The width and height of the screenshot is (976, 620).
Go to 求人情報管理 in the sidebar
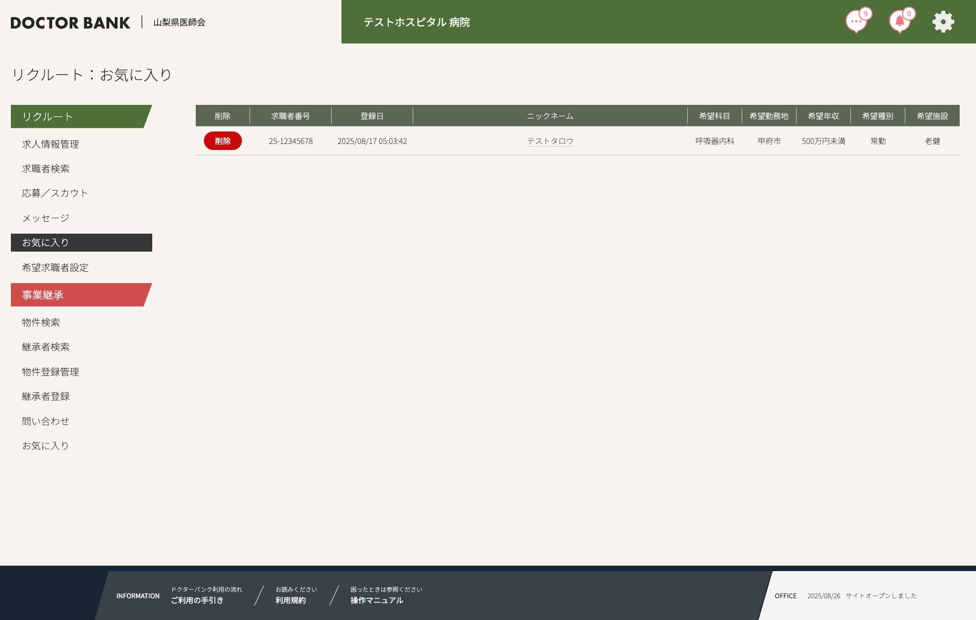[x=51, y=144]
